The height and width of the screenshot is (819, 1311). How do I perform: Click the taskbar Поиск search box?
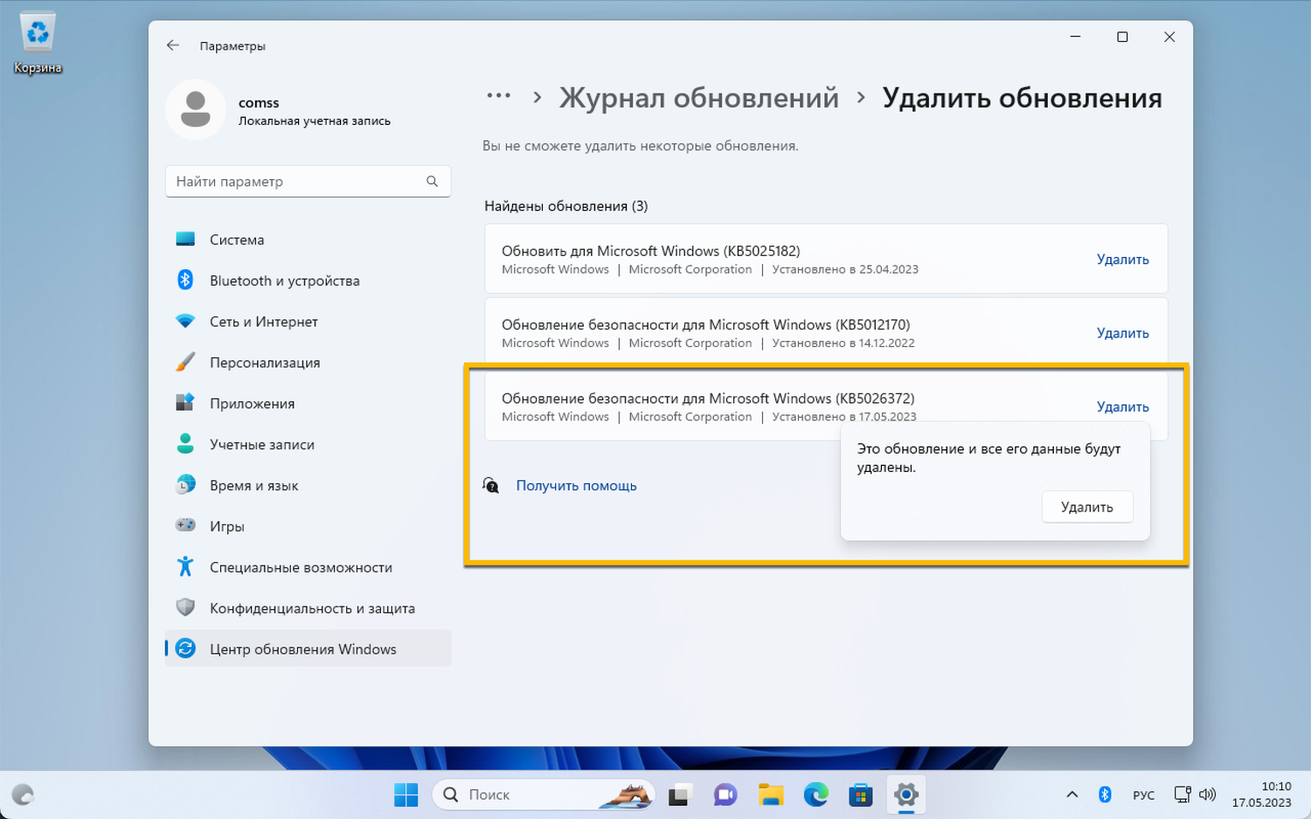pyautogui.click(x=544, y=795)
